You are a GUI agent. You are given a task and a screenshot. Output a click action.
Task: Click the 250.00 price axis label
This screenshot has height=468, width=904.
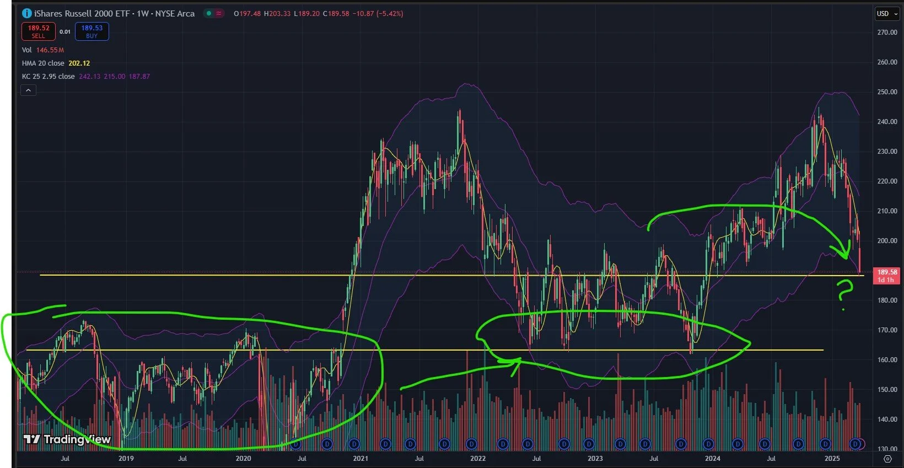(x=887, y=92)
